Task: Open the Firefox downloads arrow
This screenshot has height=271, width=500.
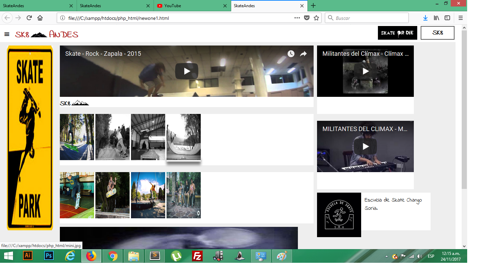Action: click(x=425, y=18)
